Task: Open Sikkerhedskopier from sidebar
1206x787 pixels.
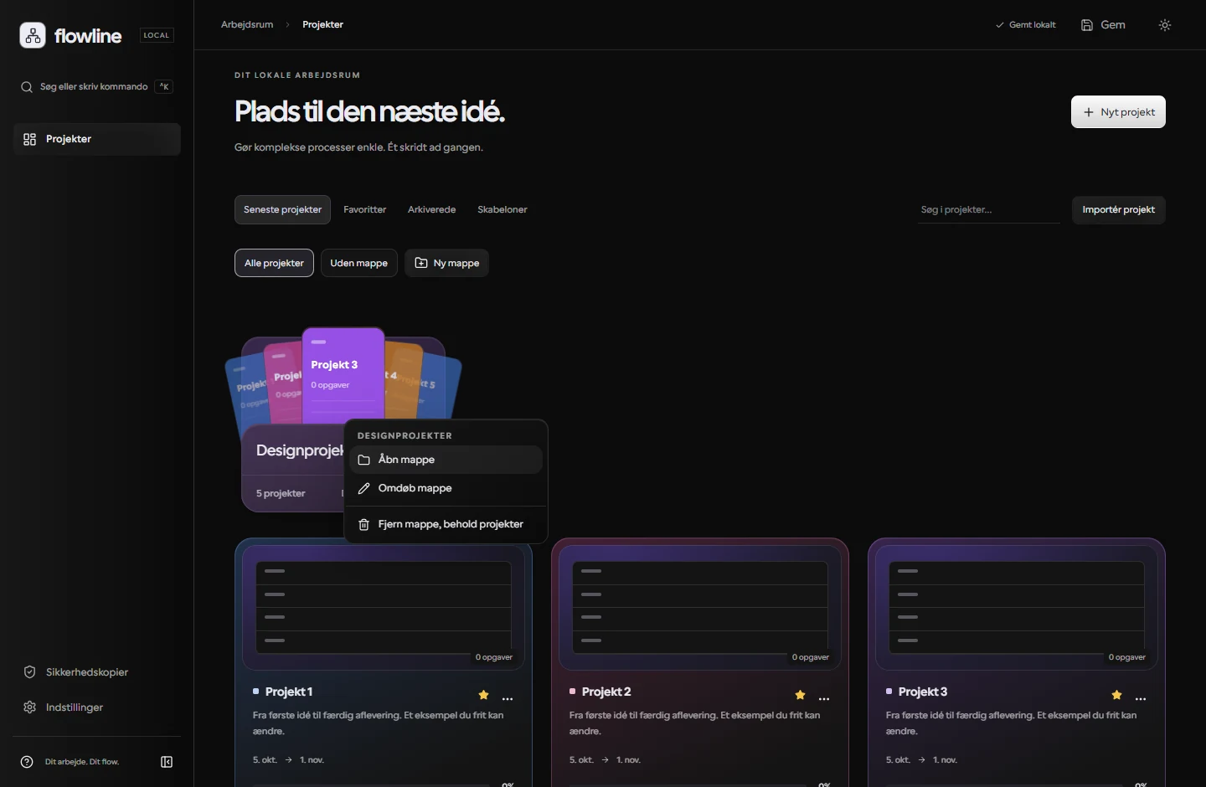Action: click(x=97, y=672)
